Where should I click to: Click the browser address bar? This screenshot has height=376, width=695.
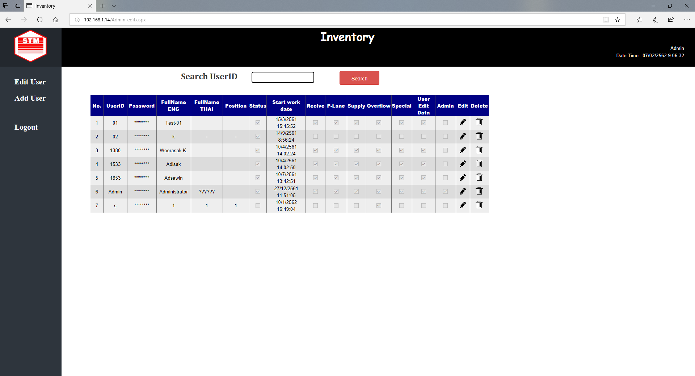pos(326,20)
